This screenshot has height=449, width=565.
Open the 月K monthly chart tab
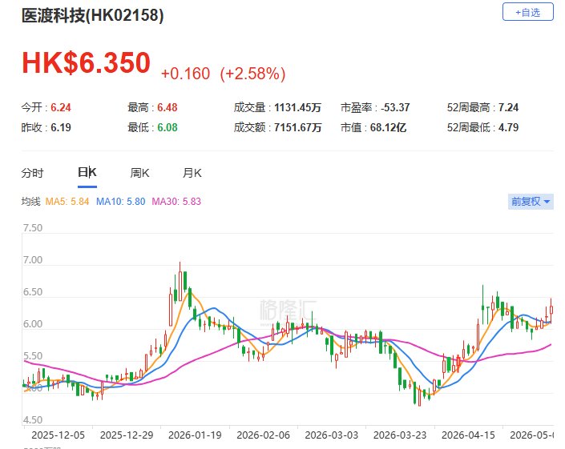(x=192, y=173)
